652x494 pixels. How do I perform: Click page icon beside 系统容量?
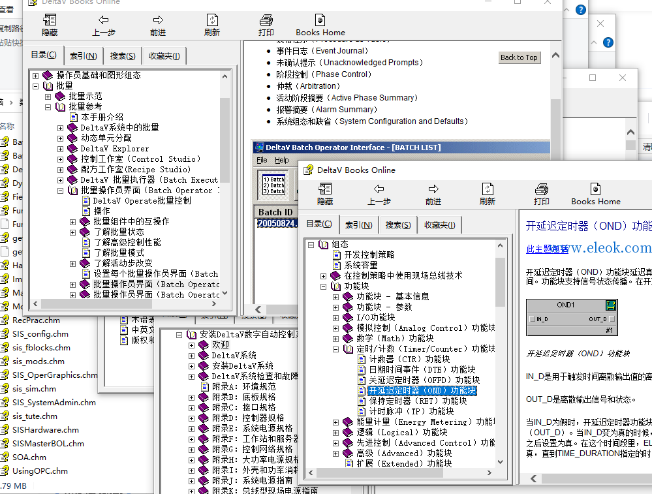(337, 266)
